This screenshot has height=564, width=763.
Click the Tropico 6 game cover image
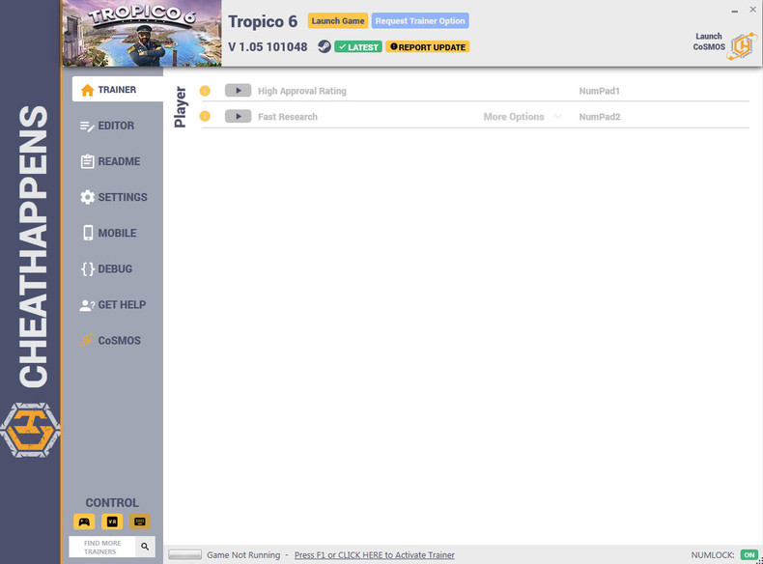(142, 33)
